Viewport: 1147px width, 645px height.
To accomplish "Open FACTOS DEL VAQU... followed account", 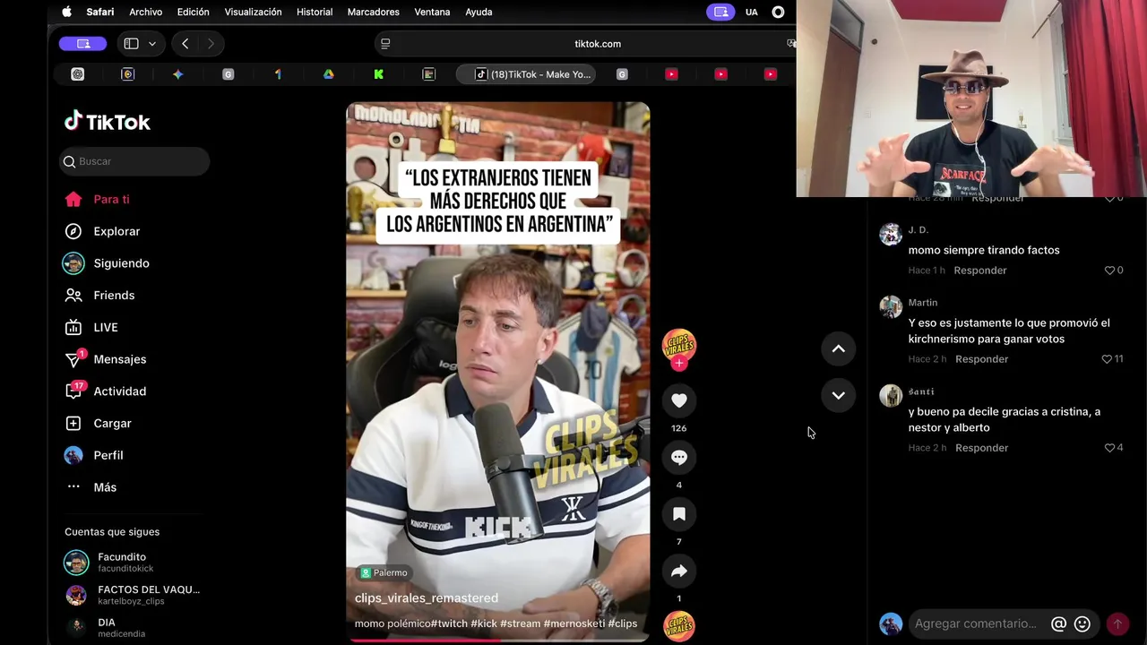I will tap(132, 595).
